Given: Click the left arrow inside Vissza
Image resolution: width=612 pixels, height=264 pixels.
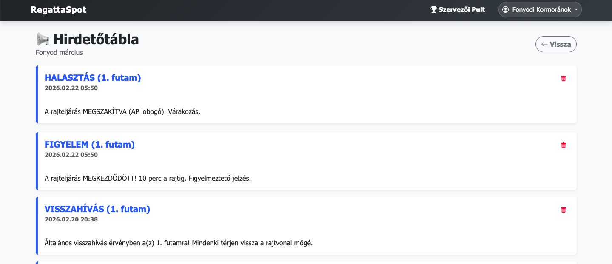Looking at the screenshot, I should 544,44.
